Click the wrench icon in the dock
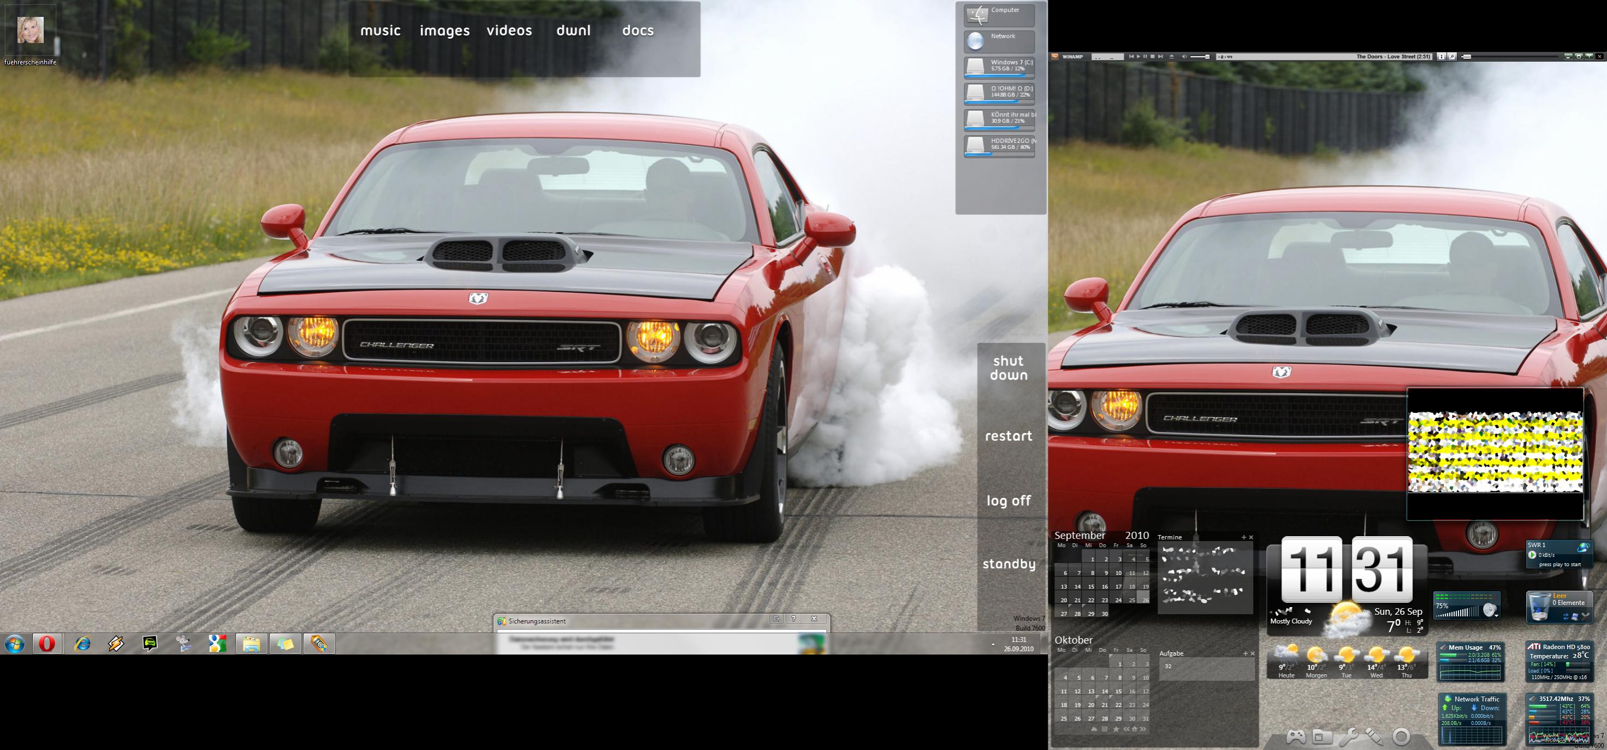Image resolution: width=1607 pixels, height=750 pixels. click(x=1348, y=736)
